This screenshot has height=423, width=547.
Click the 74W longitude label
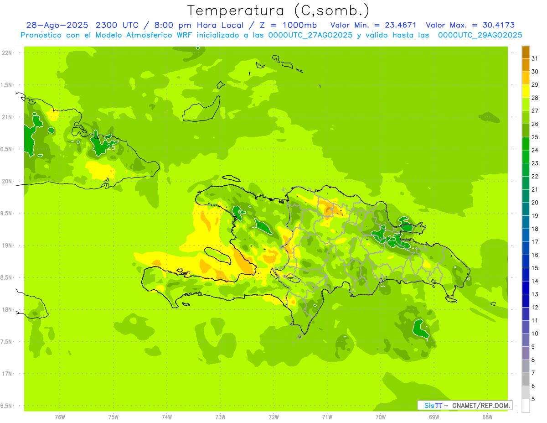point(166,417)
